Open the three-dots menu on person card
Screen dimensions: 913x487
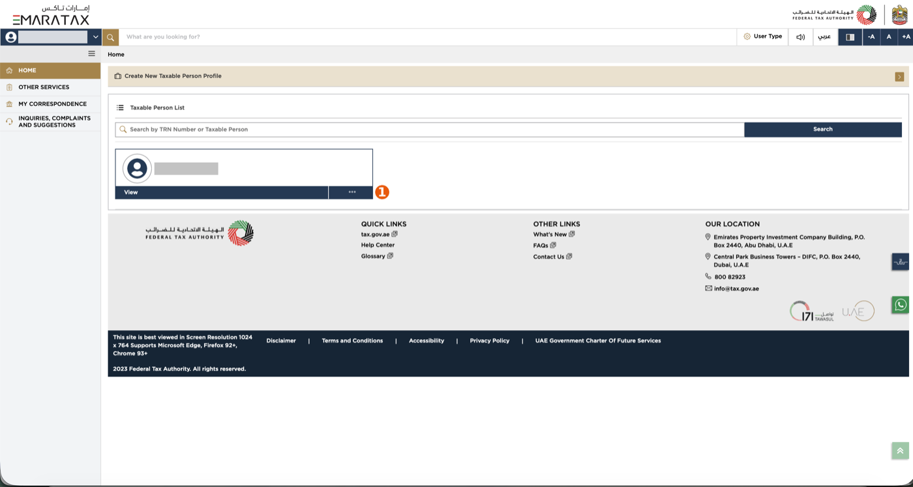point(352,192)
